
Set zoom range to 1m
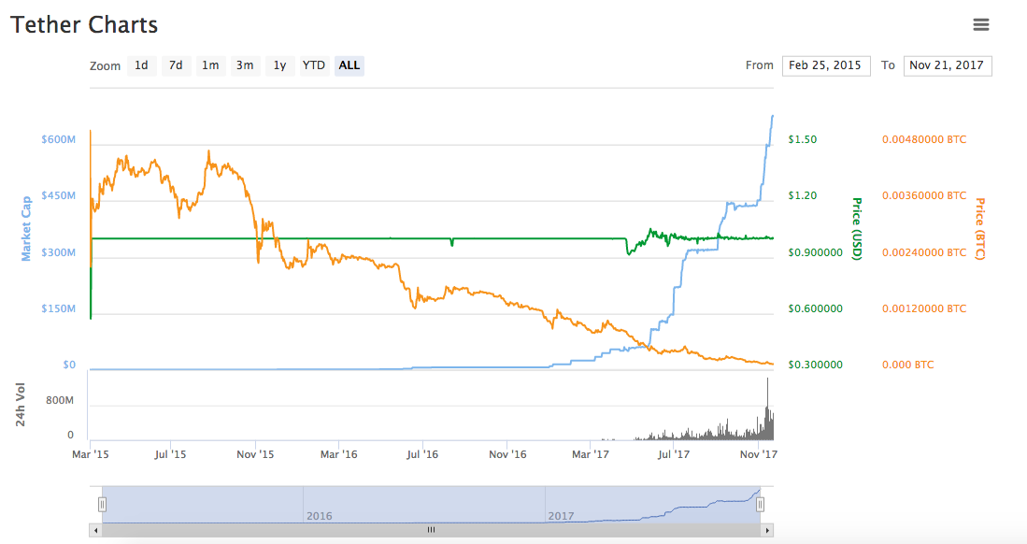pyautogui.click(x=210, y=65)
